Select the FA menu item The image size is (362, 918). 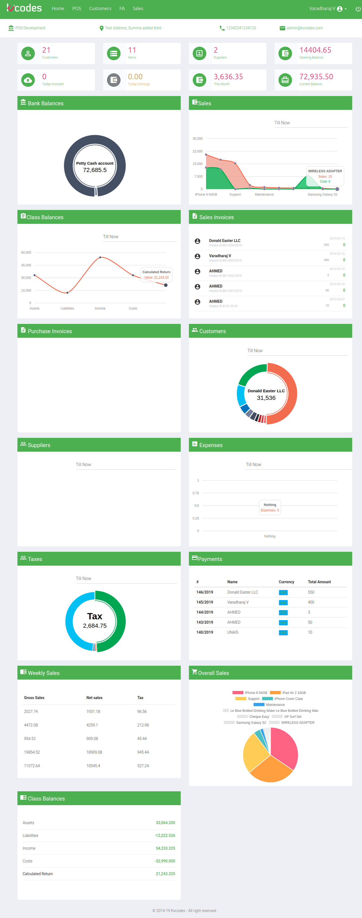click(122, 9)
